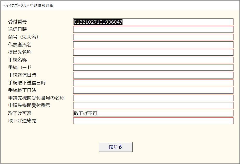This screenshot has height=164, width=240.
Task: Select the 申請先機関受付番号の名称 text box
Action: (153, 98)
